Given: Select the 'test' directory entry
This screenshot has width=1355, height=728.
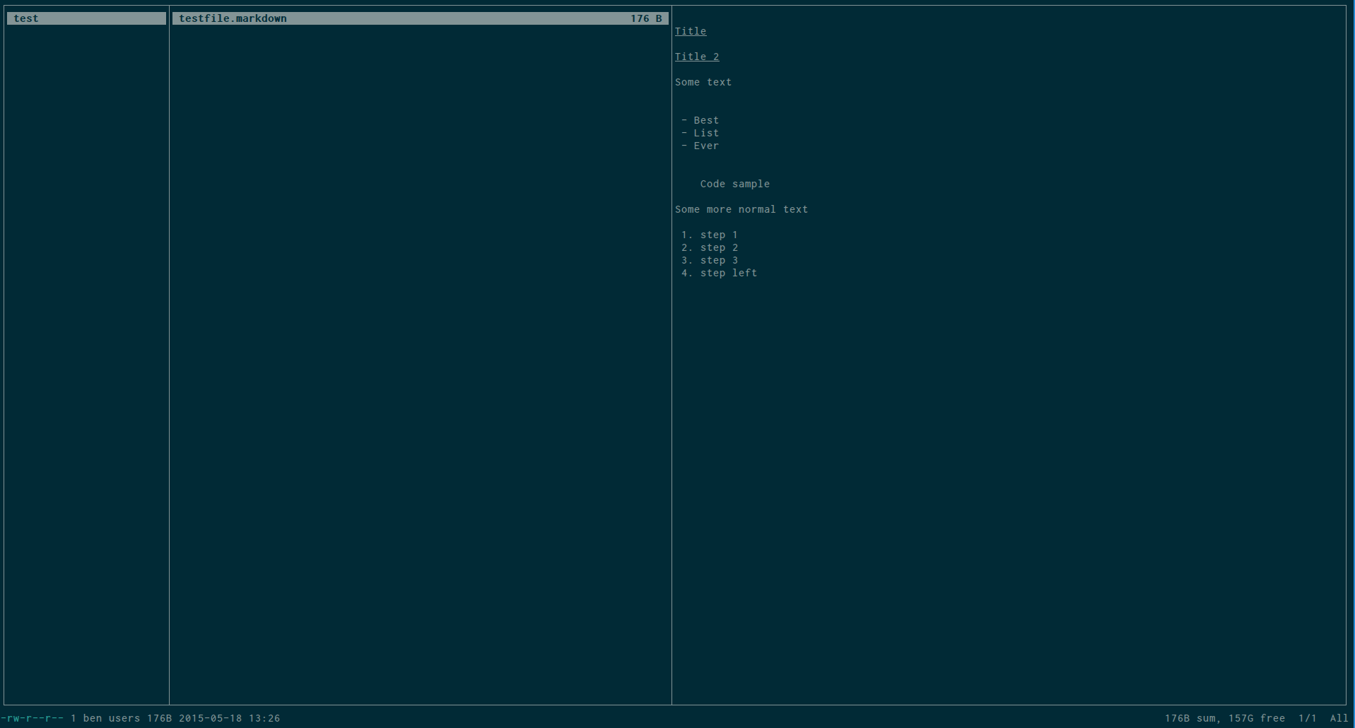Looking at the screenshot, I should 86,18.
